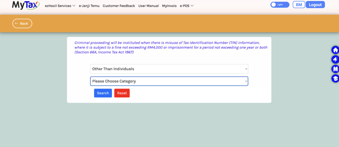Screen dimensions: 339x147
Task: Click the MyTax logo
Action: point(25,5)
